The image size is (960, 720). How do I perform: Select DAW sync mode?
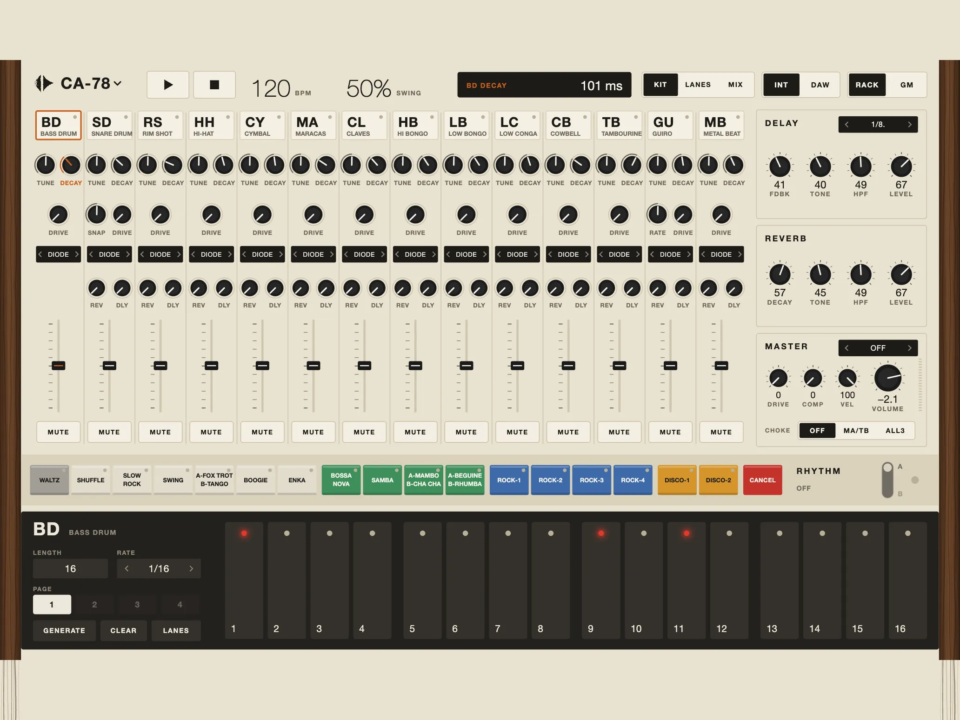pyautogui.click(x=820, y=85)
